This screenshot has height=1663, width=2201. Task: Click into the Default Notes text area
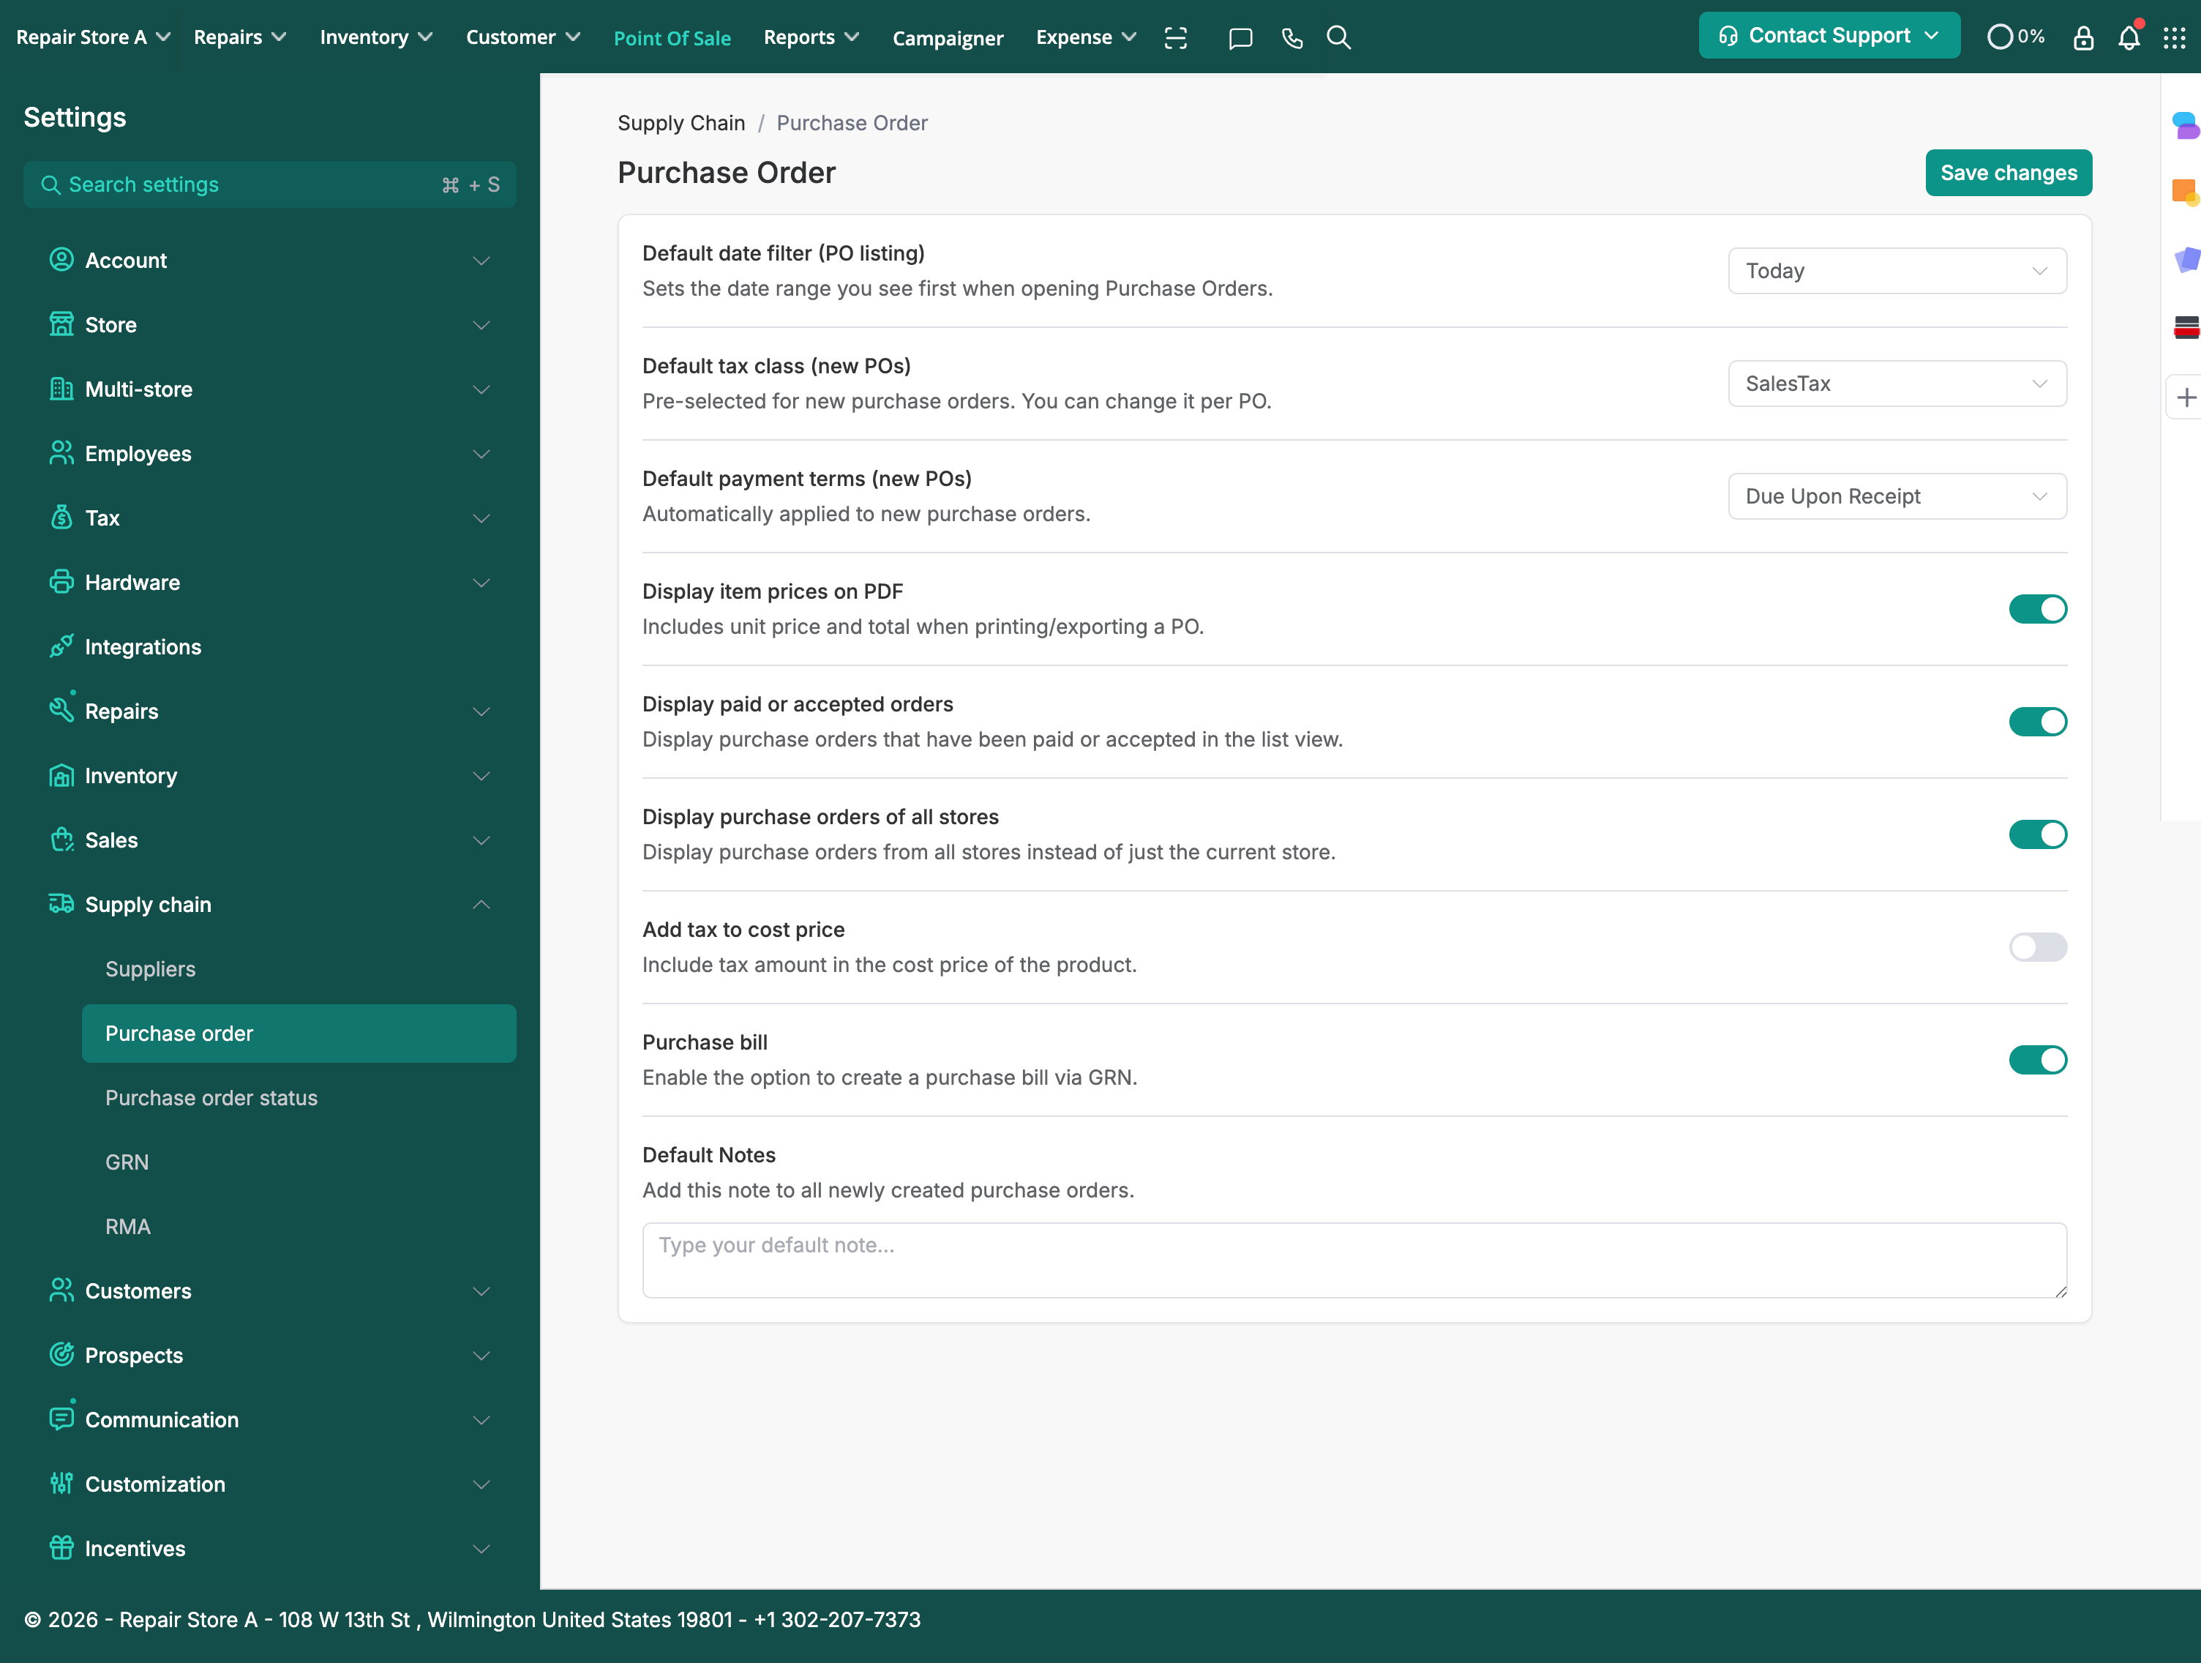tap(1353, 1260)
